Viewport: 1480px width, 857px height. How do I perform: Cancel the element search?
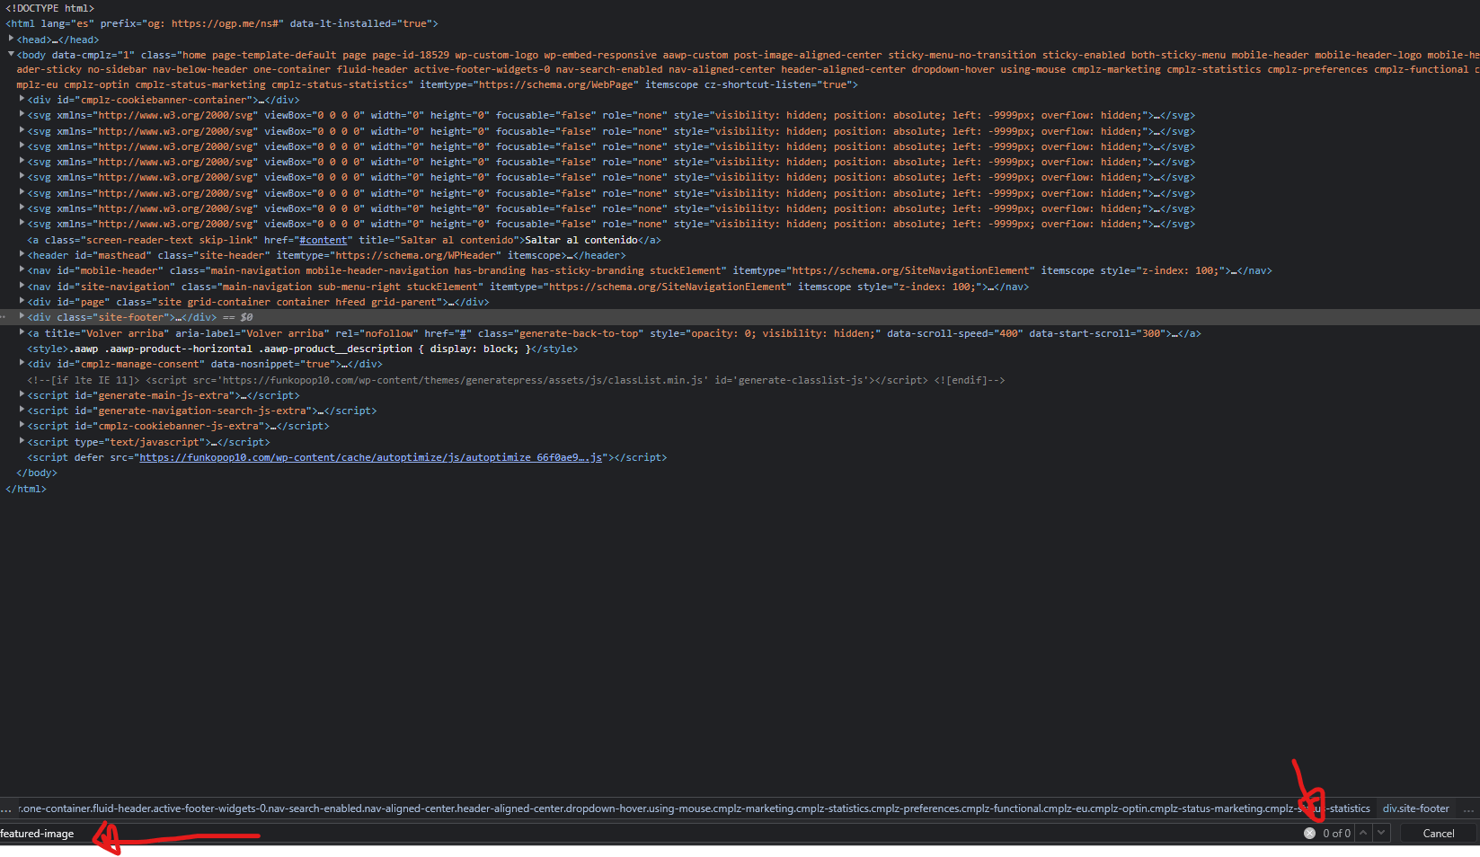(x=1439, y=834)
